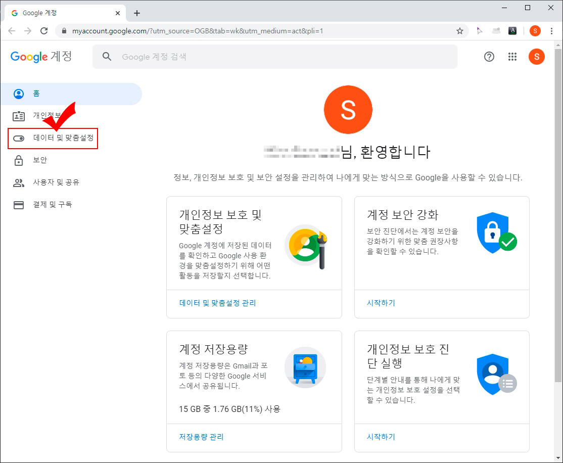Click the security shield checkmark illustration
The height and width of the screenshot is (463, 563).
[x=497, y=233]
